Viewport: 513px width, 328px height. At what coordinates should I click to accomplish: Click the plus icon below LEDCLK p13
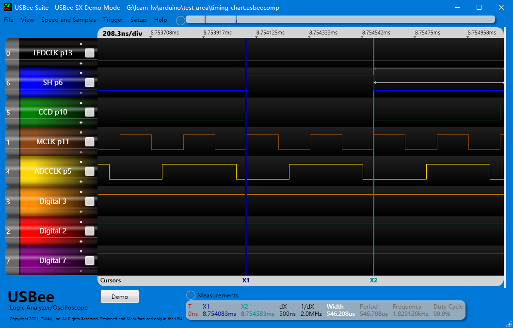coord(81,63)
